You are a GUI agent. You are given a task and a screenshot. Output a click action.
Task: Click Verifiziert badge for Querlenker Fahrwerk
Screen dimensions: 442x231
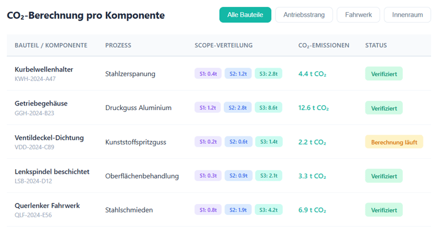pos(383,210)
